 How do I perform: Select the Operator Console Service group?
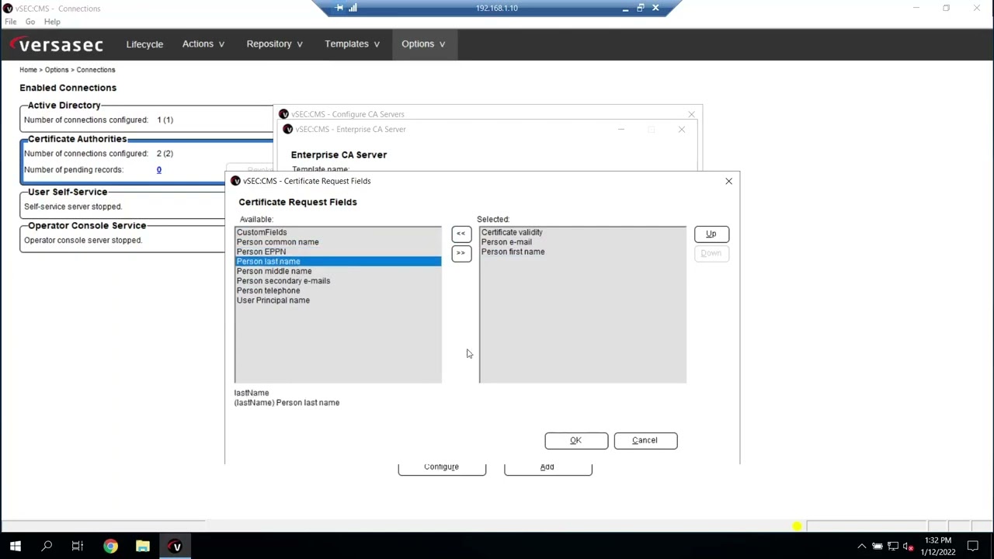point(123,237)
